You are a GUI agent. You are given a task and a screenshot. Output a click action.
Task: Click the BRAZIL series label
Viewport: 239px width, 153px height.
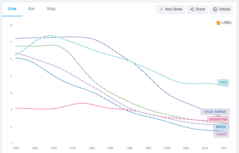[221, 127]
